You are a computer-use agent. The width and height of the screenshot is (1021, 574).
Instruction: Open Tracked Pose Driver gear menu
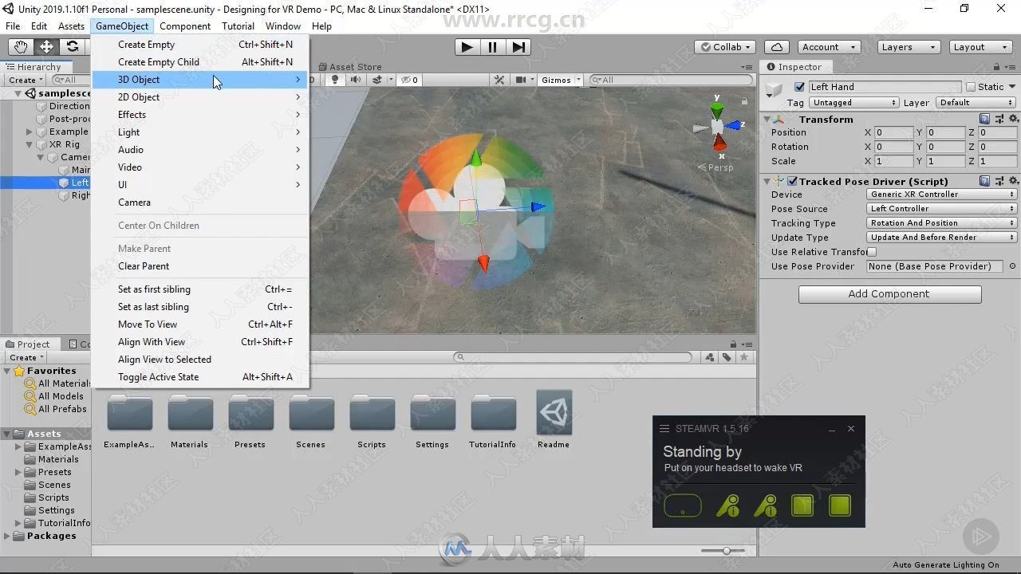pyautogui.click(x=1014, y=181)
